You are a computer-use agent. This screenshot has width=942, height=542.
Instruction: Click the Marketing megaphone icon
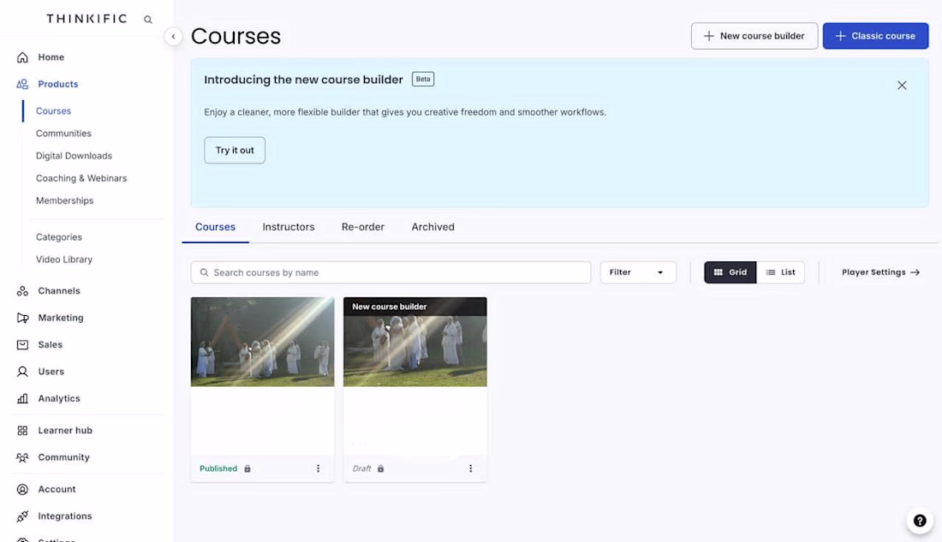coord(22,318)
